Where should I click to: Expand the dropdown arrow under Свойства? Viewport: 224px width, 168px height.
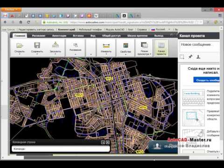click(126, 55)
